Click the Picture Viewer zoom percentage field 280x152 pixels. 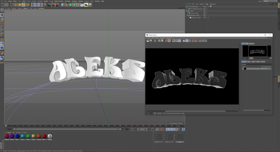149,113
